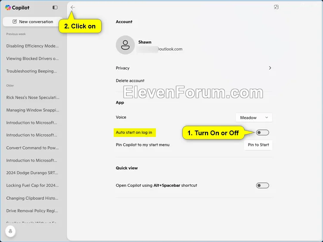Open account icon at sidebar bottom
Screen dimensions: 323x242
click(10, 231)
